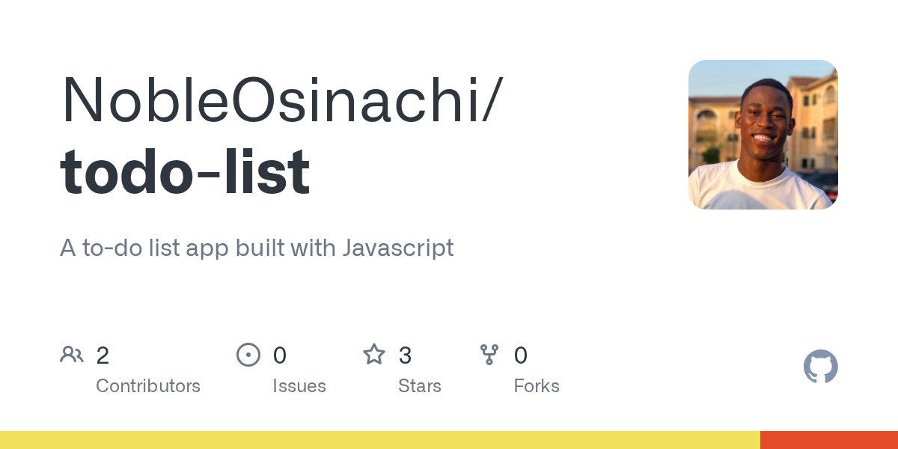Viewport: 898px width, 449px height.
Task: Click the issues count number 0
Action: 280,355
